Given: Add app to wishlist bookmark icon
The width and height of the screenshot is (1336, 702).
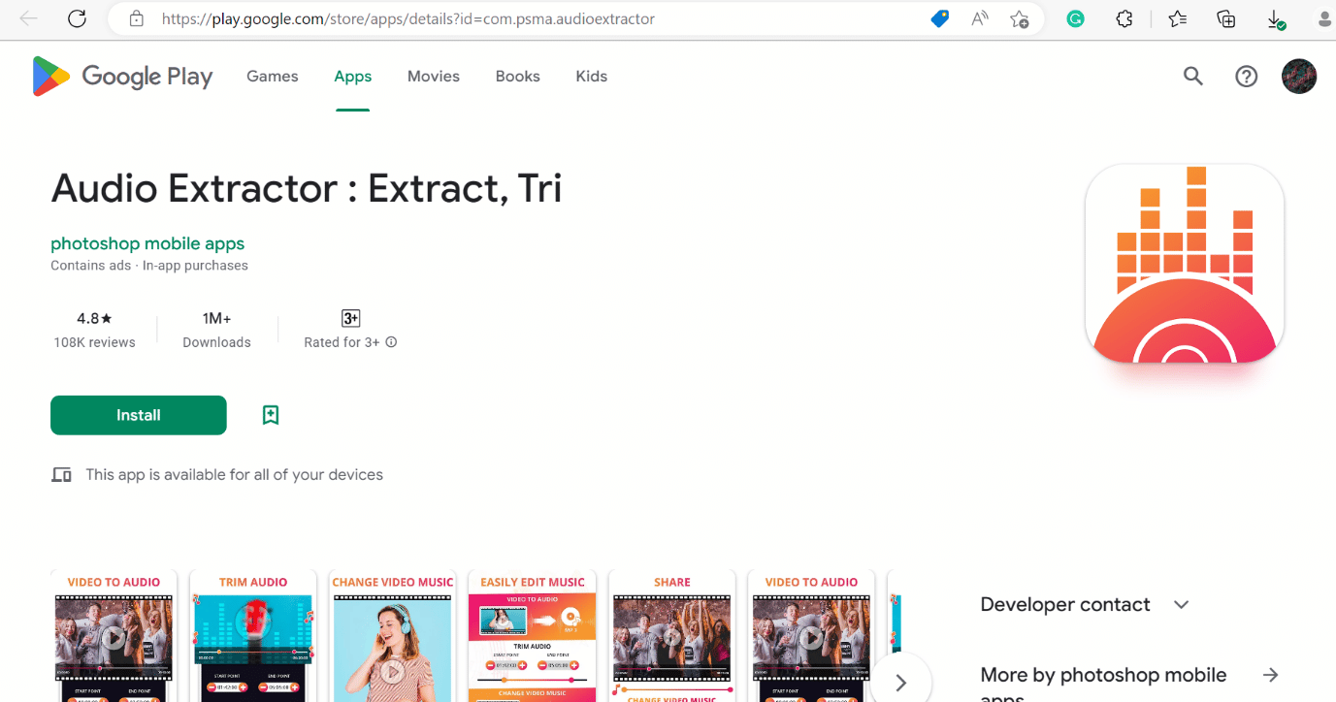Looking at the screenshot, I should [271, 415].
